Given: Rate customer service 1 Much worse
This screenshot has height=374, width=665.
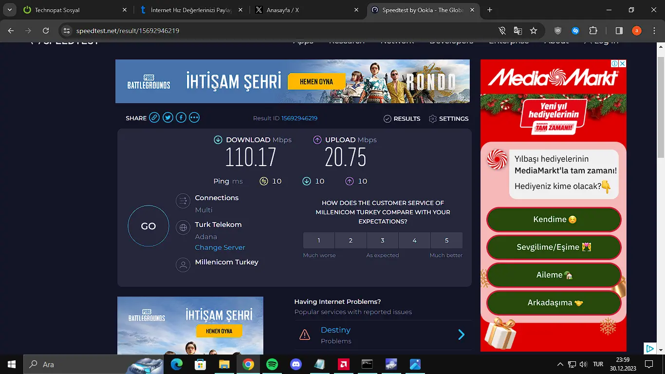Looking at the screenshot, I should [x=319, y=241].
